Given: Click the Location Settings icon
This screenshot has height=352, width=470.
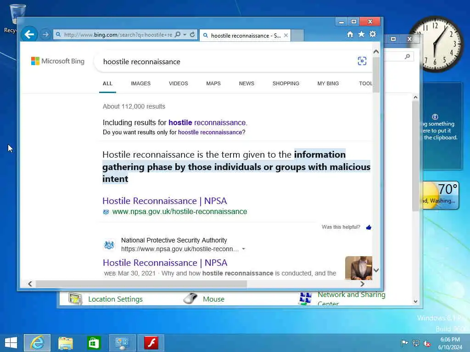Looking at the screenshot, I should [x=75, y=299].
